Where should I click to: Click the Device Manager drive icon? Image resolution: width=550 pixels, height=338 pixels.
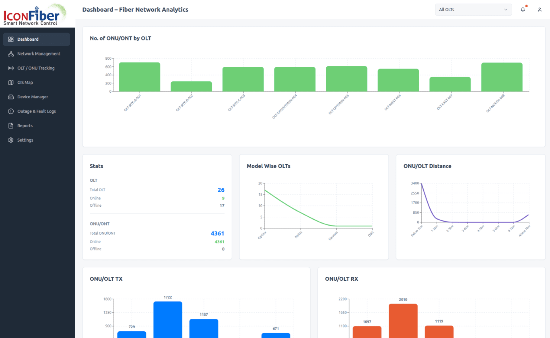[11, 97]
